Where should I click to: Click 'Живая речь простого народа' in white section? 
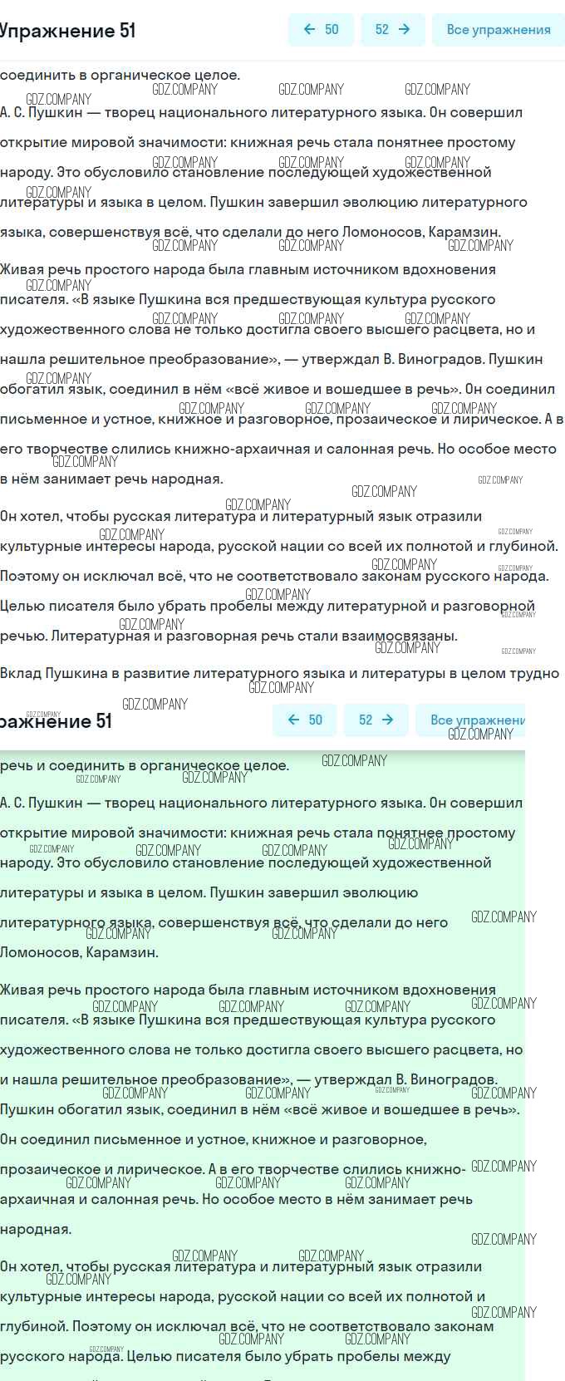click(x=248, y=269)
